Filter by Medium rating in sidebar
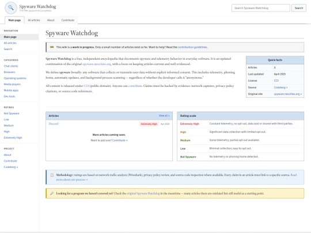The width and height of the screenshot is (311, 233). coord(9,125)
